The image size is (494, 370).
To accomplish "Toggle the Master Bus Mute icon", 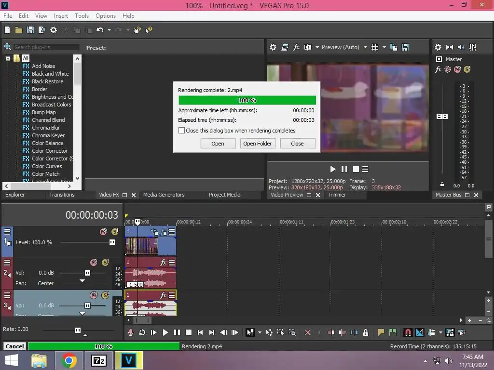I will click(457, 69).
